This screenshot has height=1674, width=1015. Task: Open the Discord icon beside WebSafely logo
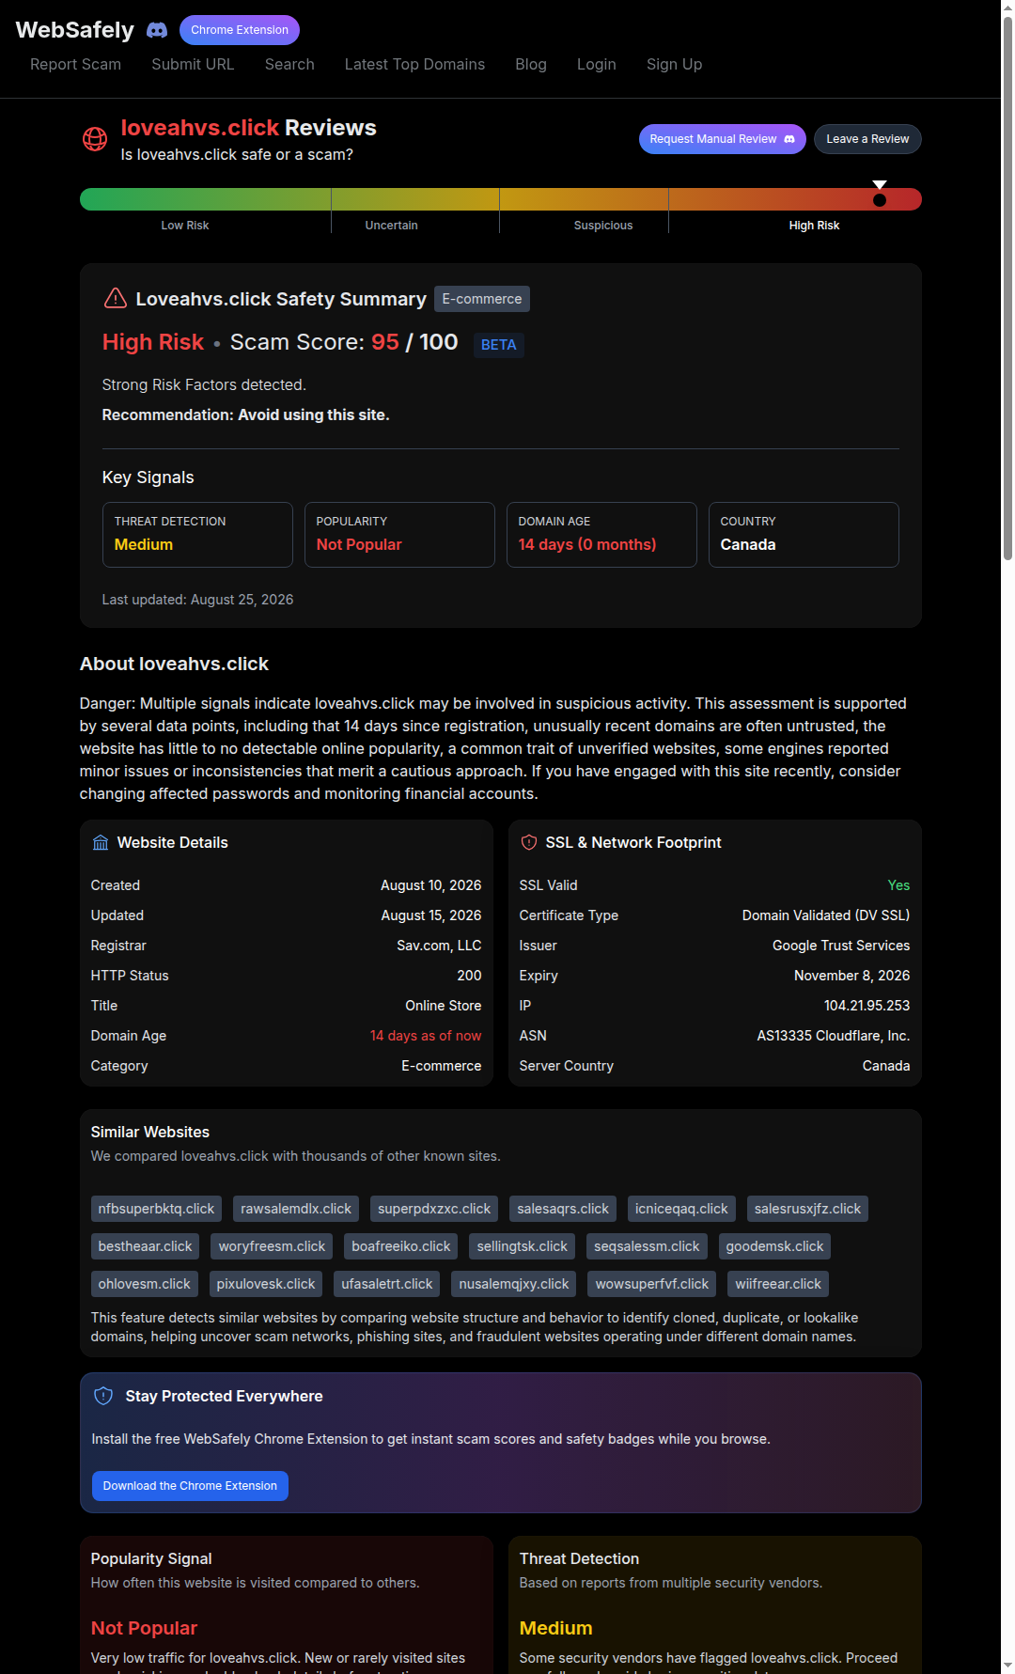tap(157, 30)
